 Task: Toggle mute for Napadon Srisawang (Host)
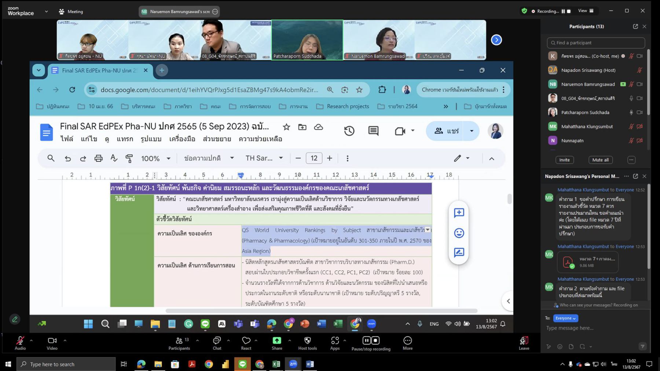coord(639,70)
